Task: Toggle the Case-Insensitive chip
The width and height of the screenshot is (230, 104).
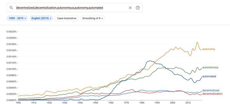Action: (67, 18)
